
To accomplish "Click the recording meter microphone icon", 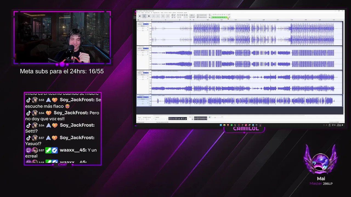I will pos(210,15).
